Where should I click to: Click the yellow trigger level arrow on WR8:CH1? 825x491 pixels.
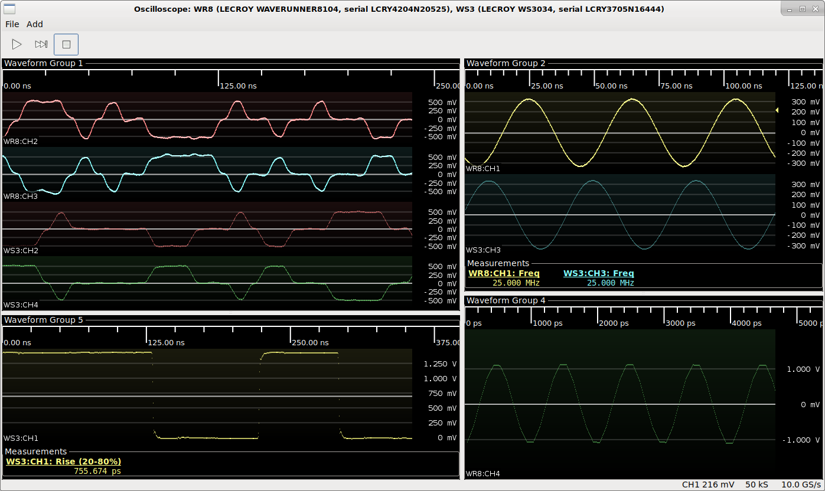tap(777, 110)
